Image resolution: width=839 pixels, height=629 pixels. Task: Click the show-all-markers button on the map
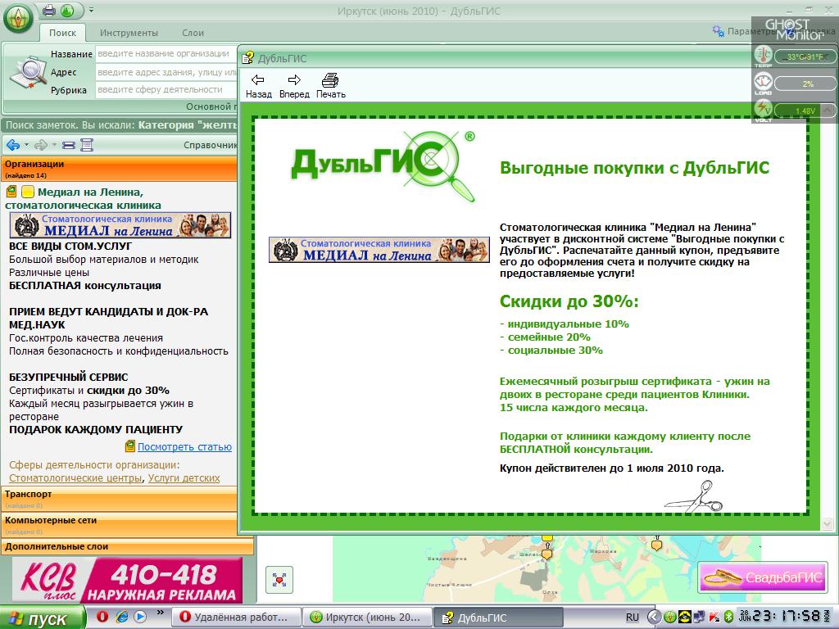(x=279, y=580)
